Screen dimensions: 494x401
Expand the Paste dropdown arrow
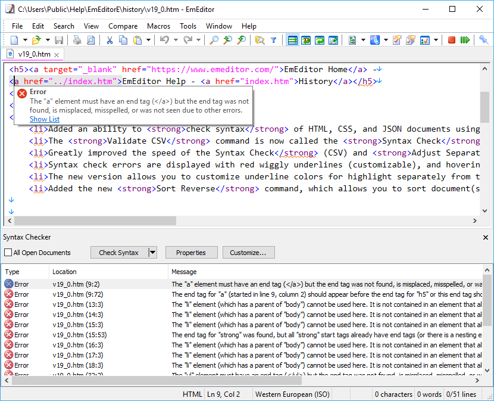[x=148, y=40]
